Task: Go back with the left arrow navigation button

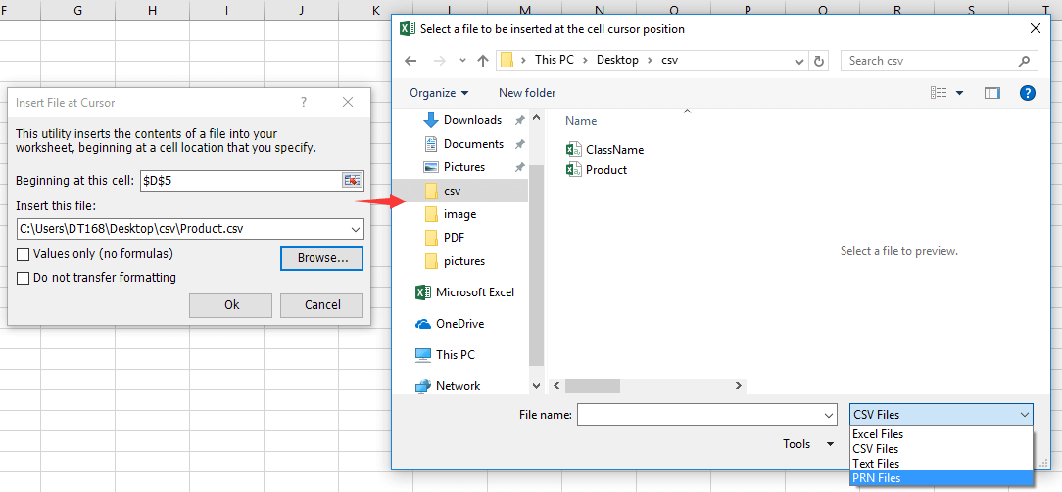Action: (x=410, y=60)
